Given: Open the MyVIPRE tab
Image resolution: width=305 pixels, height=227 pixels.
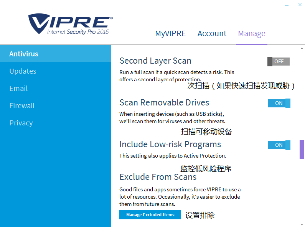Looking at the screenshot, I should click(x=170, y=33).
